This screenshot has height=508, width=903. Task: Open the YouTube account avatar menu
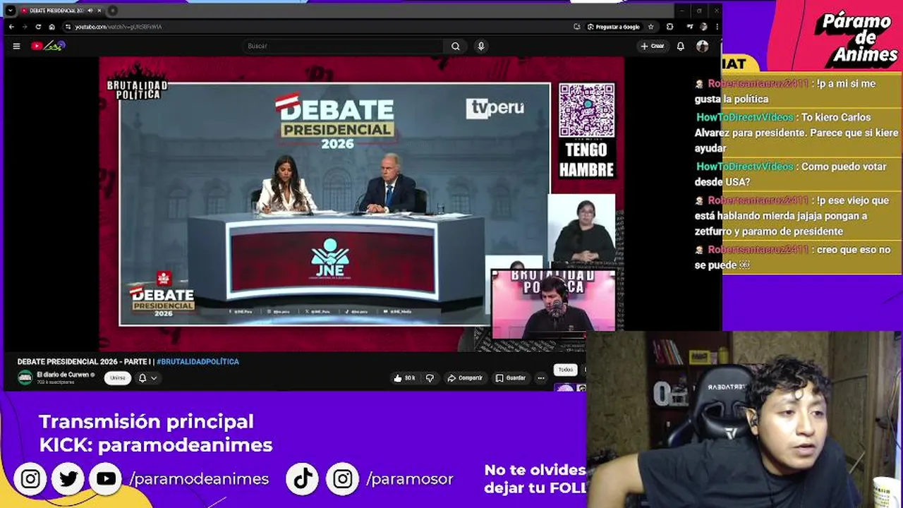tap(702, 46)
